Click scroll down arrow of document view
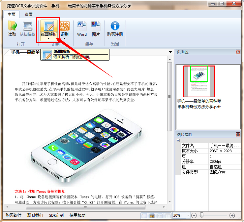 [170, 201]
